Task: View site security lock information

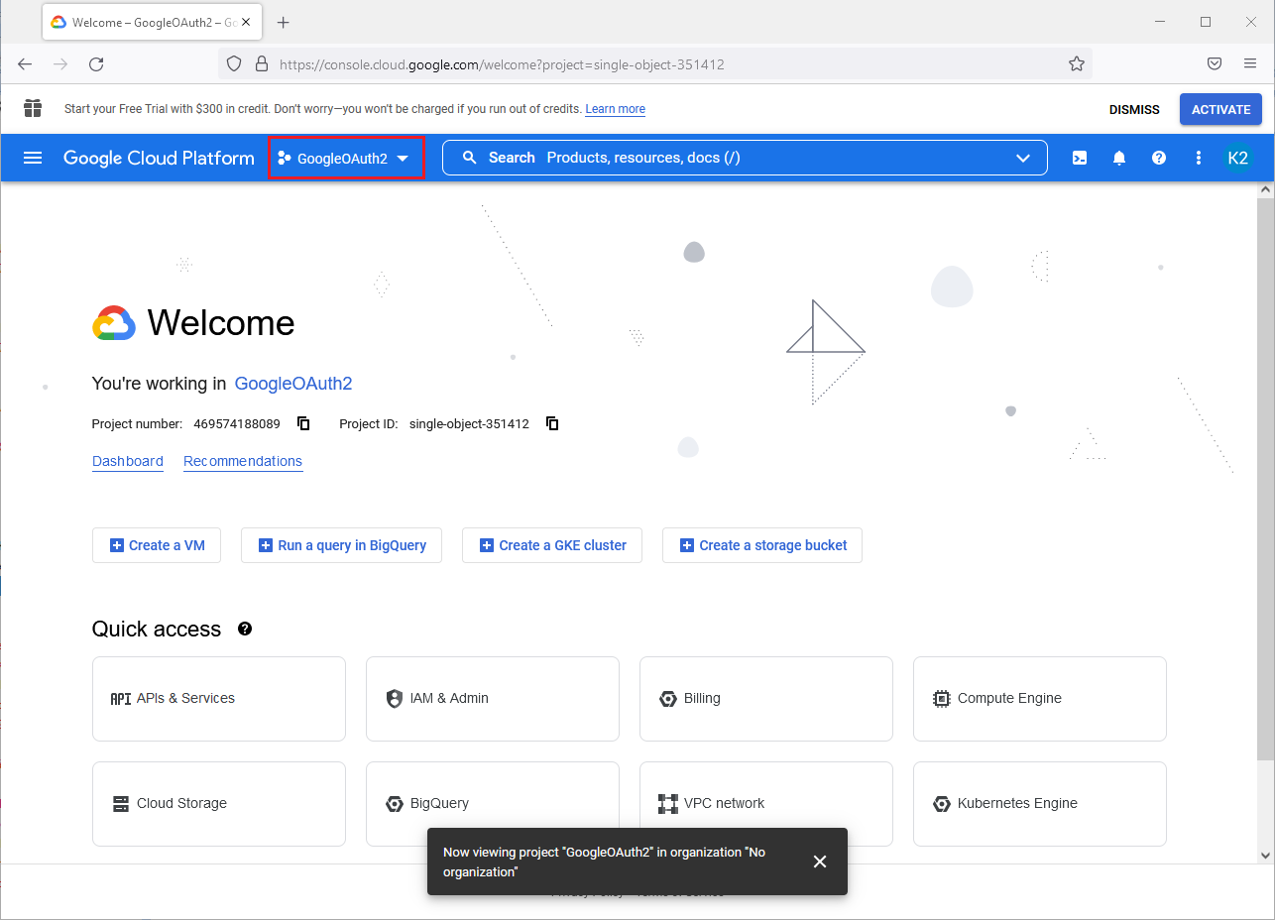Action: click(x=262, y=64)
